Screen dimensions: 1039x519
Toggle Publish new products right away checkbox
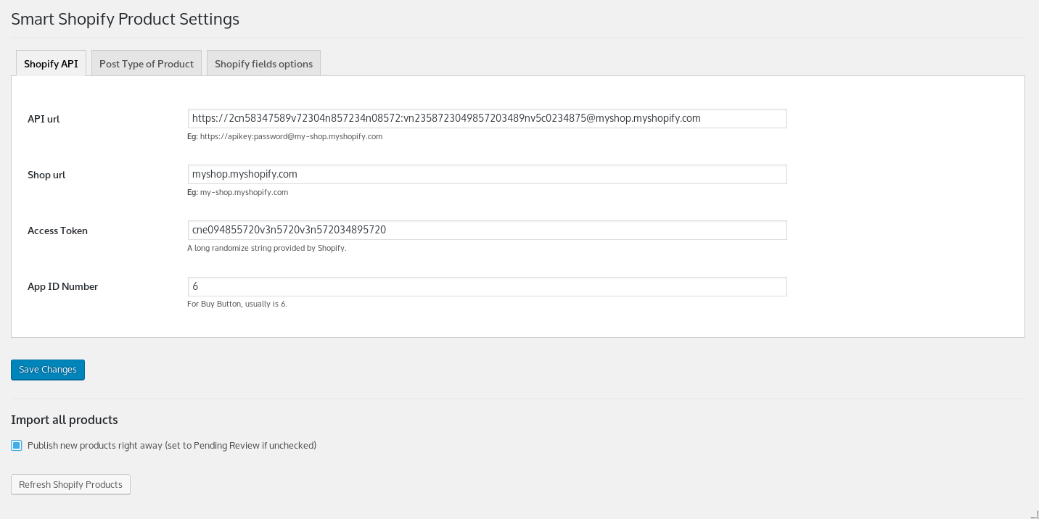tap(17, 445)
